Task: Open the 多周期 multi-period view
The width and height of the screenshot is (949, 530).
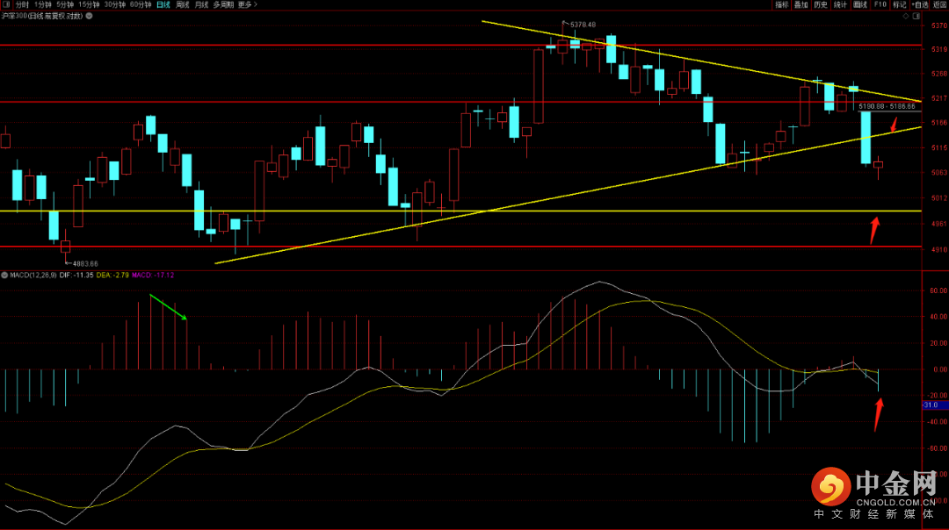Action: pyautogui.click(x=222, y=4)
